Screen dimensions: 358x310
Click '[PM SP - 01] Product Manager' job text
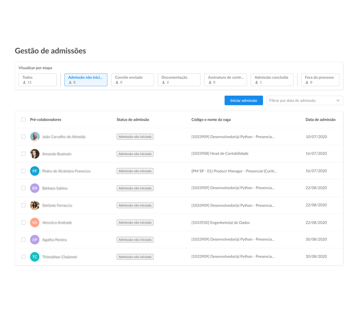pos(234,171)
